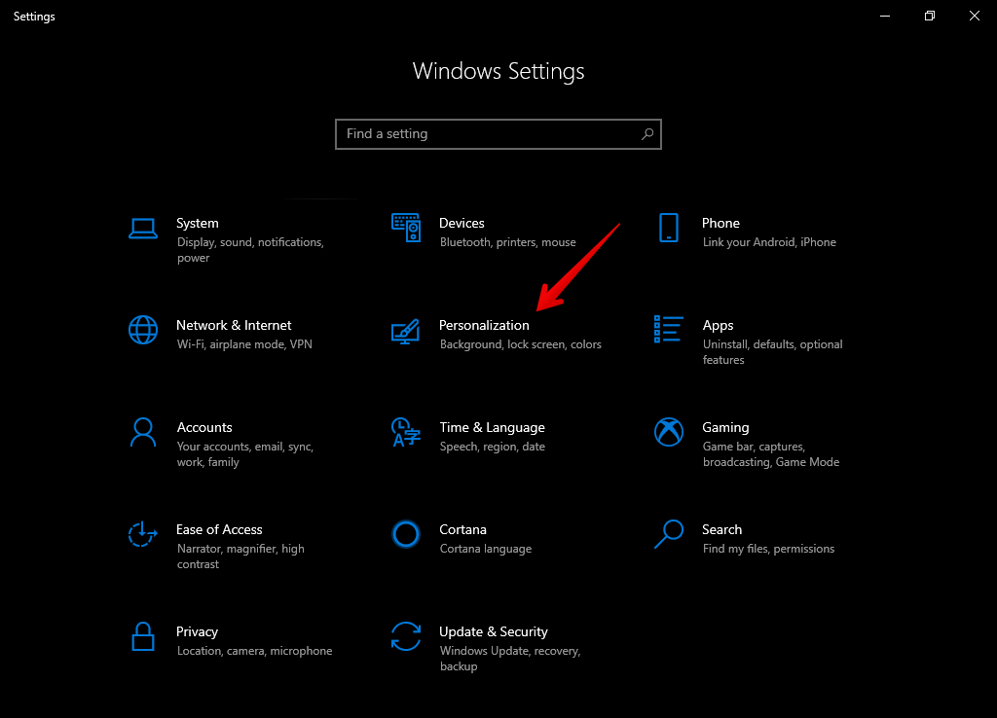Open the Privacy padlock icon
This screenshot has width=997, height=718.
click(143, 636)
